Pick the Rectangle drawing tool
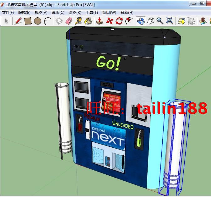This screenshot has height=197, width=211. click(28, 21)
